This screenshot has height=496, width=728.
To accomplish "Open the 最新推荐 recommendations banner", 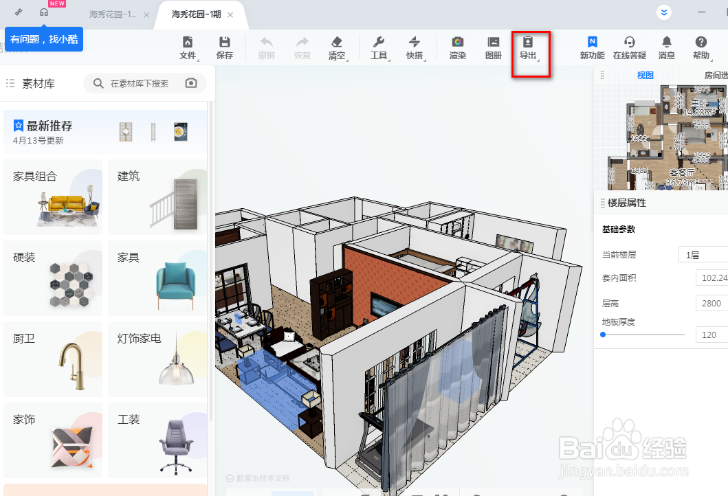I will pyautogui.click(x=105, y=132).
